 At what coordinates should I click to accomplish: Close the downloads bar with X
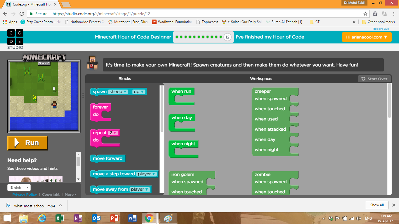click(x=393, y=205)
